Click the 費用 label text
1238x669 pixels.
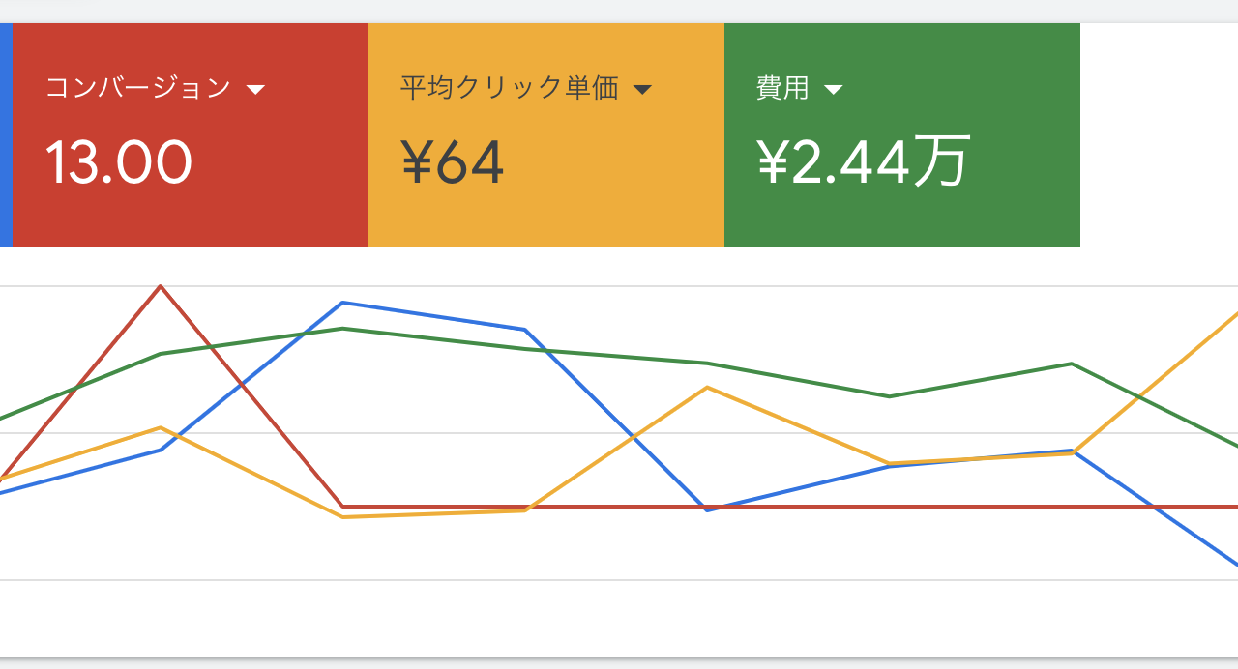click(782, 88)
